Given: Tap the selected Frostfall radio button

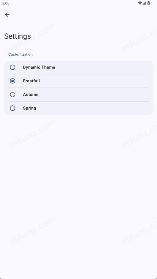Looking at the screenshot, I should [x=13, y=81].
